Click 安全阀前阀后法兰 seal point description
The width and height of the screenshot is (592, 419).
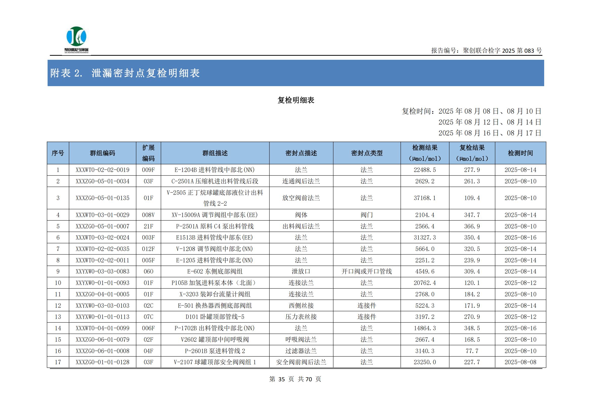pyautogui.click(x=301, y=362)
